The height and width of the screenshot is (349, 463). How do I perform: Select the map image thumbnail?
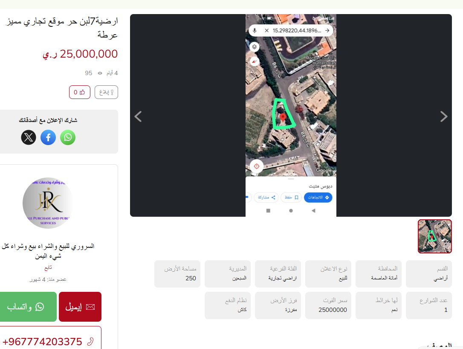(x=435, y=236)
